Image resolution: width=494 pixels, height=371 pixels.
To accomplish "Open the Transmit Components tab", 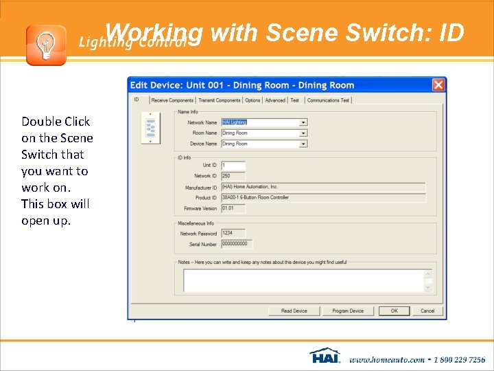I will point(220,100).
